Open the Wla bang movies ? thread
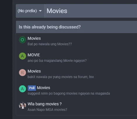The height and width of the screenshot is (119, 137). tap(45, 104)
